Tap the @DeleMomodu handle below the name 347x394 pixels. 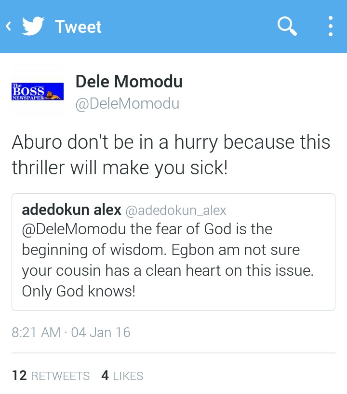click(x=127, y=103)
